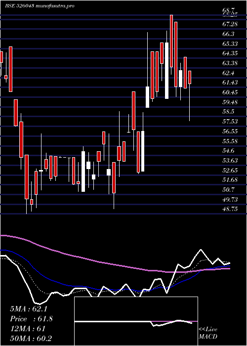Select the 56.55 price axis label
Image resolution: width=247 pixels, height=346 pixels.
click(x=230, y=131)
